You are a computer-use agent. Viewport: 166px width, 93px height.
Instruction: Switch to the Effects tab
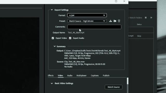pos(51,75)
